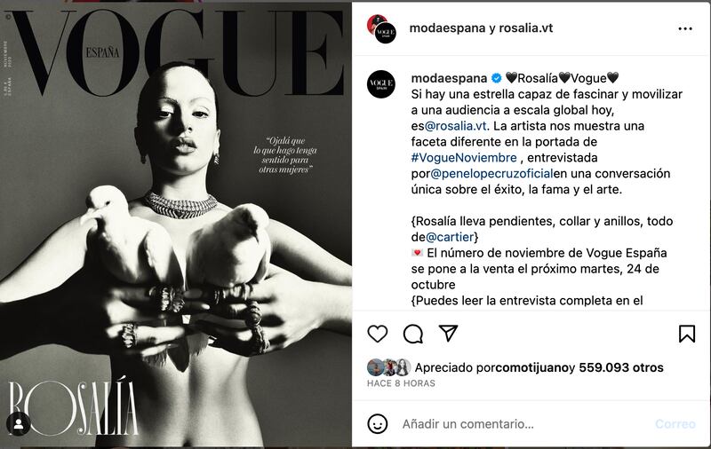Open @penelopecruzoficial mention link

[x=491, y=174]
